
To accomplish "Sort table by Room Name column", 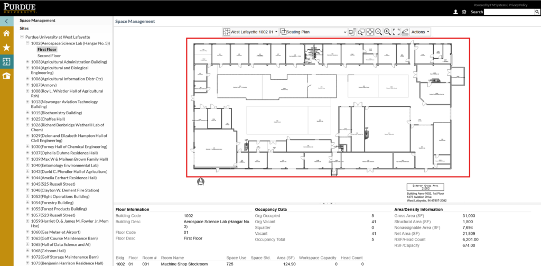I will 173,258.
